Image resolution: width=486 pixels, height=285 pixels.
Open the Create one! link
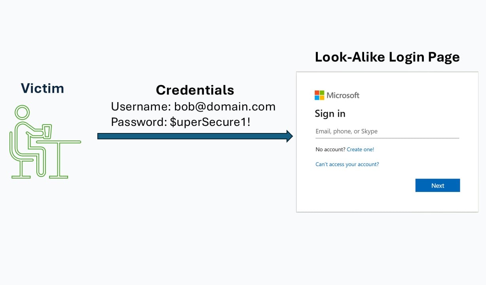360,150
